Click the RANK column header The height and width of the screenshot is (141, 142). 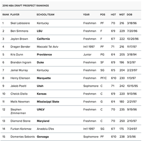click(x=6, y=15)
